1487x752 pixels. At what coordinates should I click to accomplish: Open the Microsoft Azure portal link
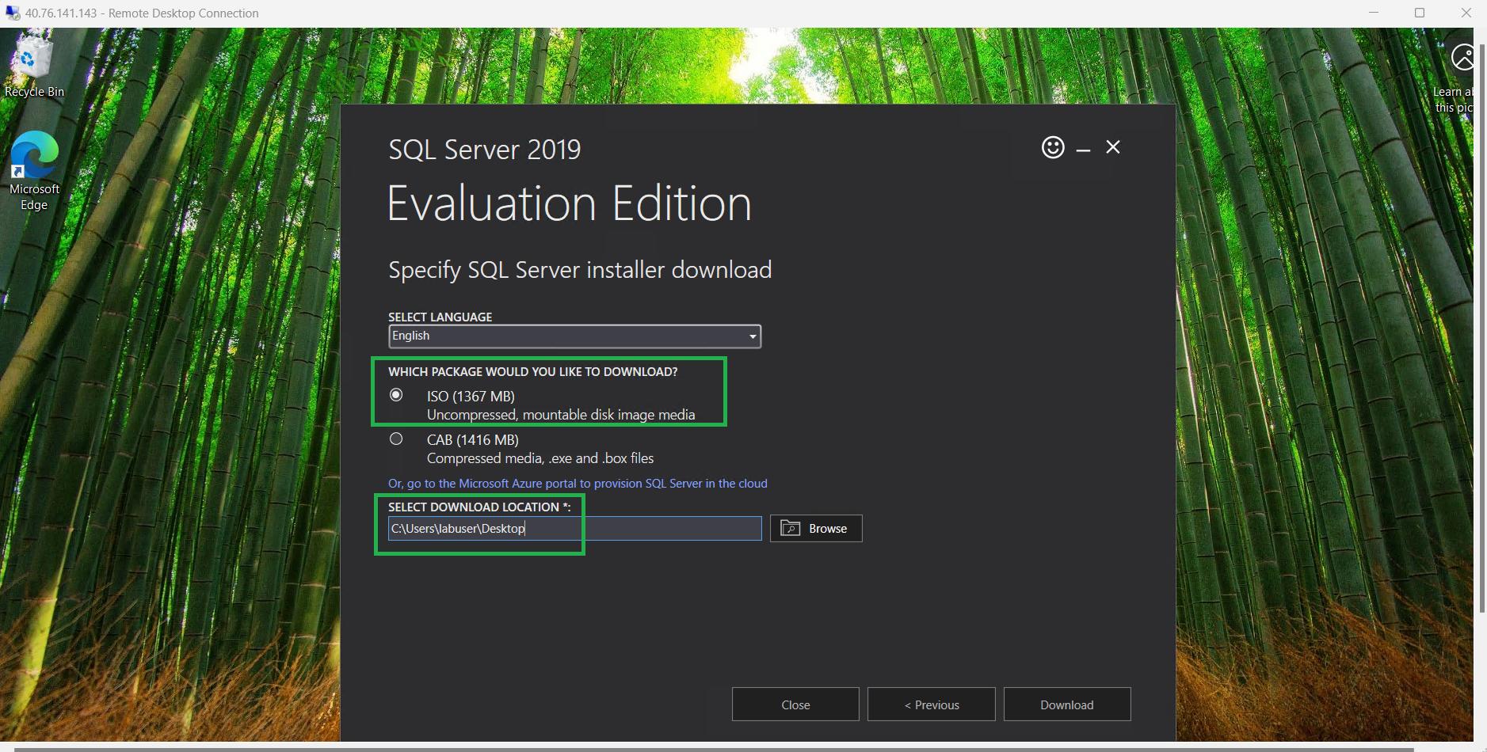pyautogui.click(x=578, y=483)
